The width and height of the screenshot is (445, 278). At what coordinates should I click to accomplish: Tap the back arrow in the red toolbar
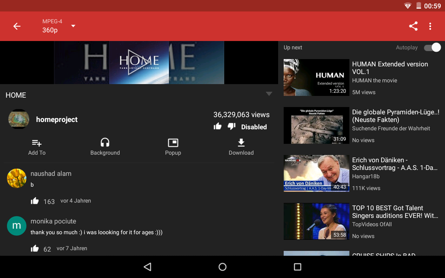point(17,26)
